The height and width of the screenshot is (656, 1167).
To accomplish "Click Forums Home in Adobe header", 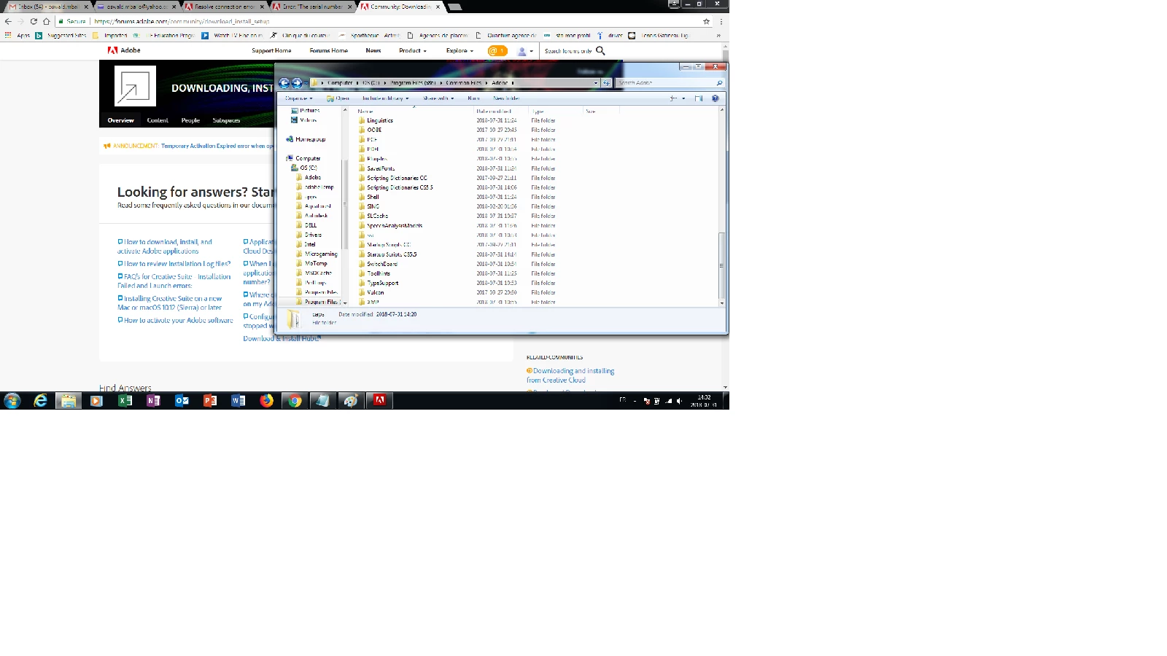I will tap(329, 50).
